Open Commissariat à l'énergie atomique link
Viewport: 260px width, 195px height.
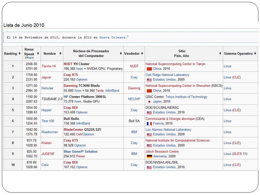tap(170, 119)
